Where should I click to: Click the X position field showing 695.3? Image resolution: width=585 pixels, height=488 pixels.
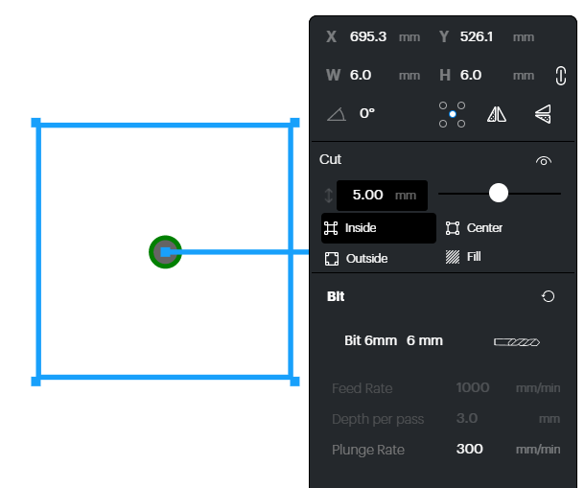[x=368, y=37]
